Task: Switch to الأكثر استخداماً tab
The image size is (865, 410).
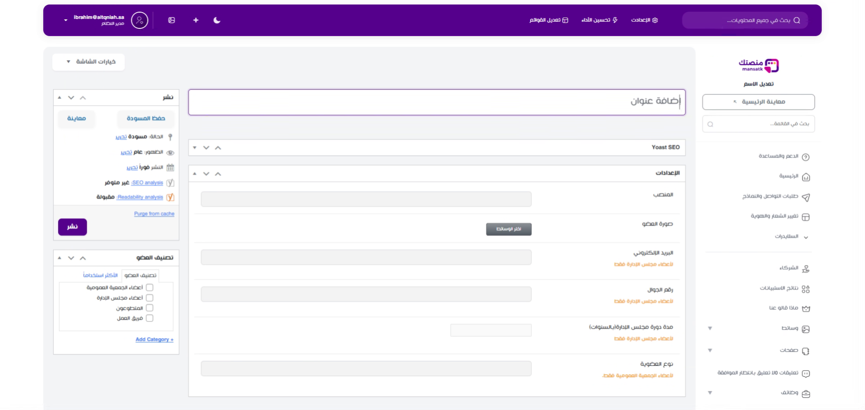Action: tap(100, 275)
